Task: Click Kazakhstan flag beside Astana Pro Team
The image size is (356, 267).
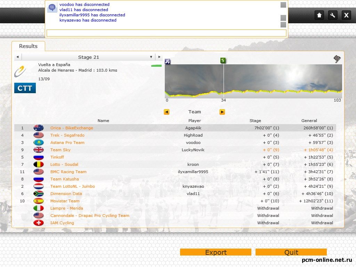Action: click(39, 142)
